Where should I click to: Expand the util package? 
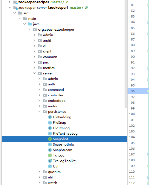(40, 177)
